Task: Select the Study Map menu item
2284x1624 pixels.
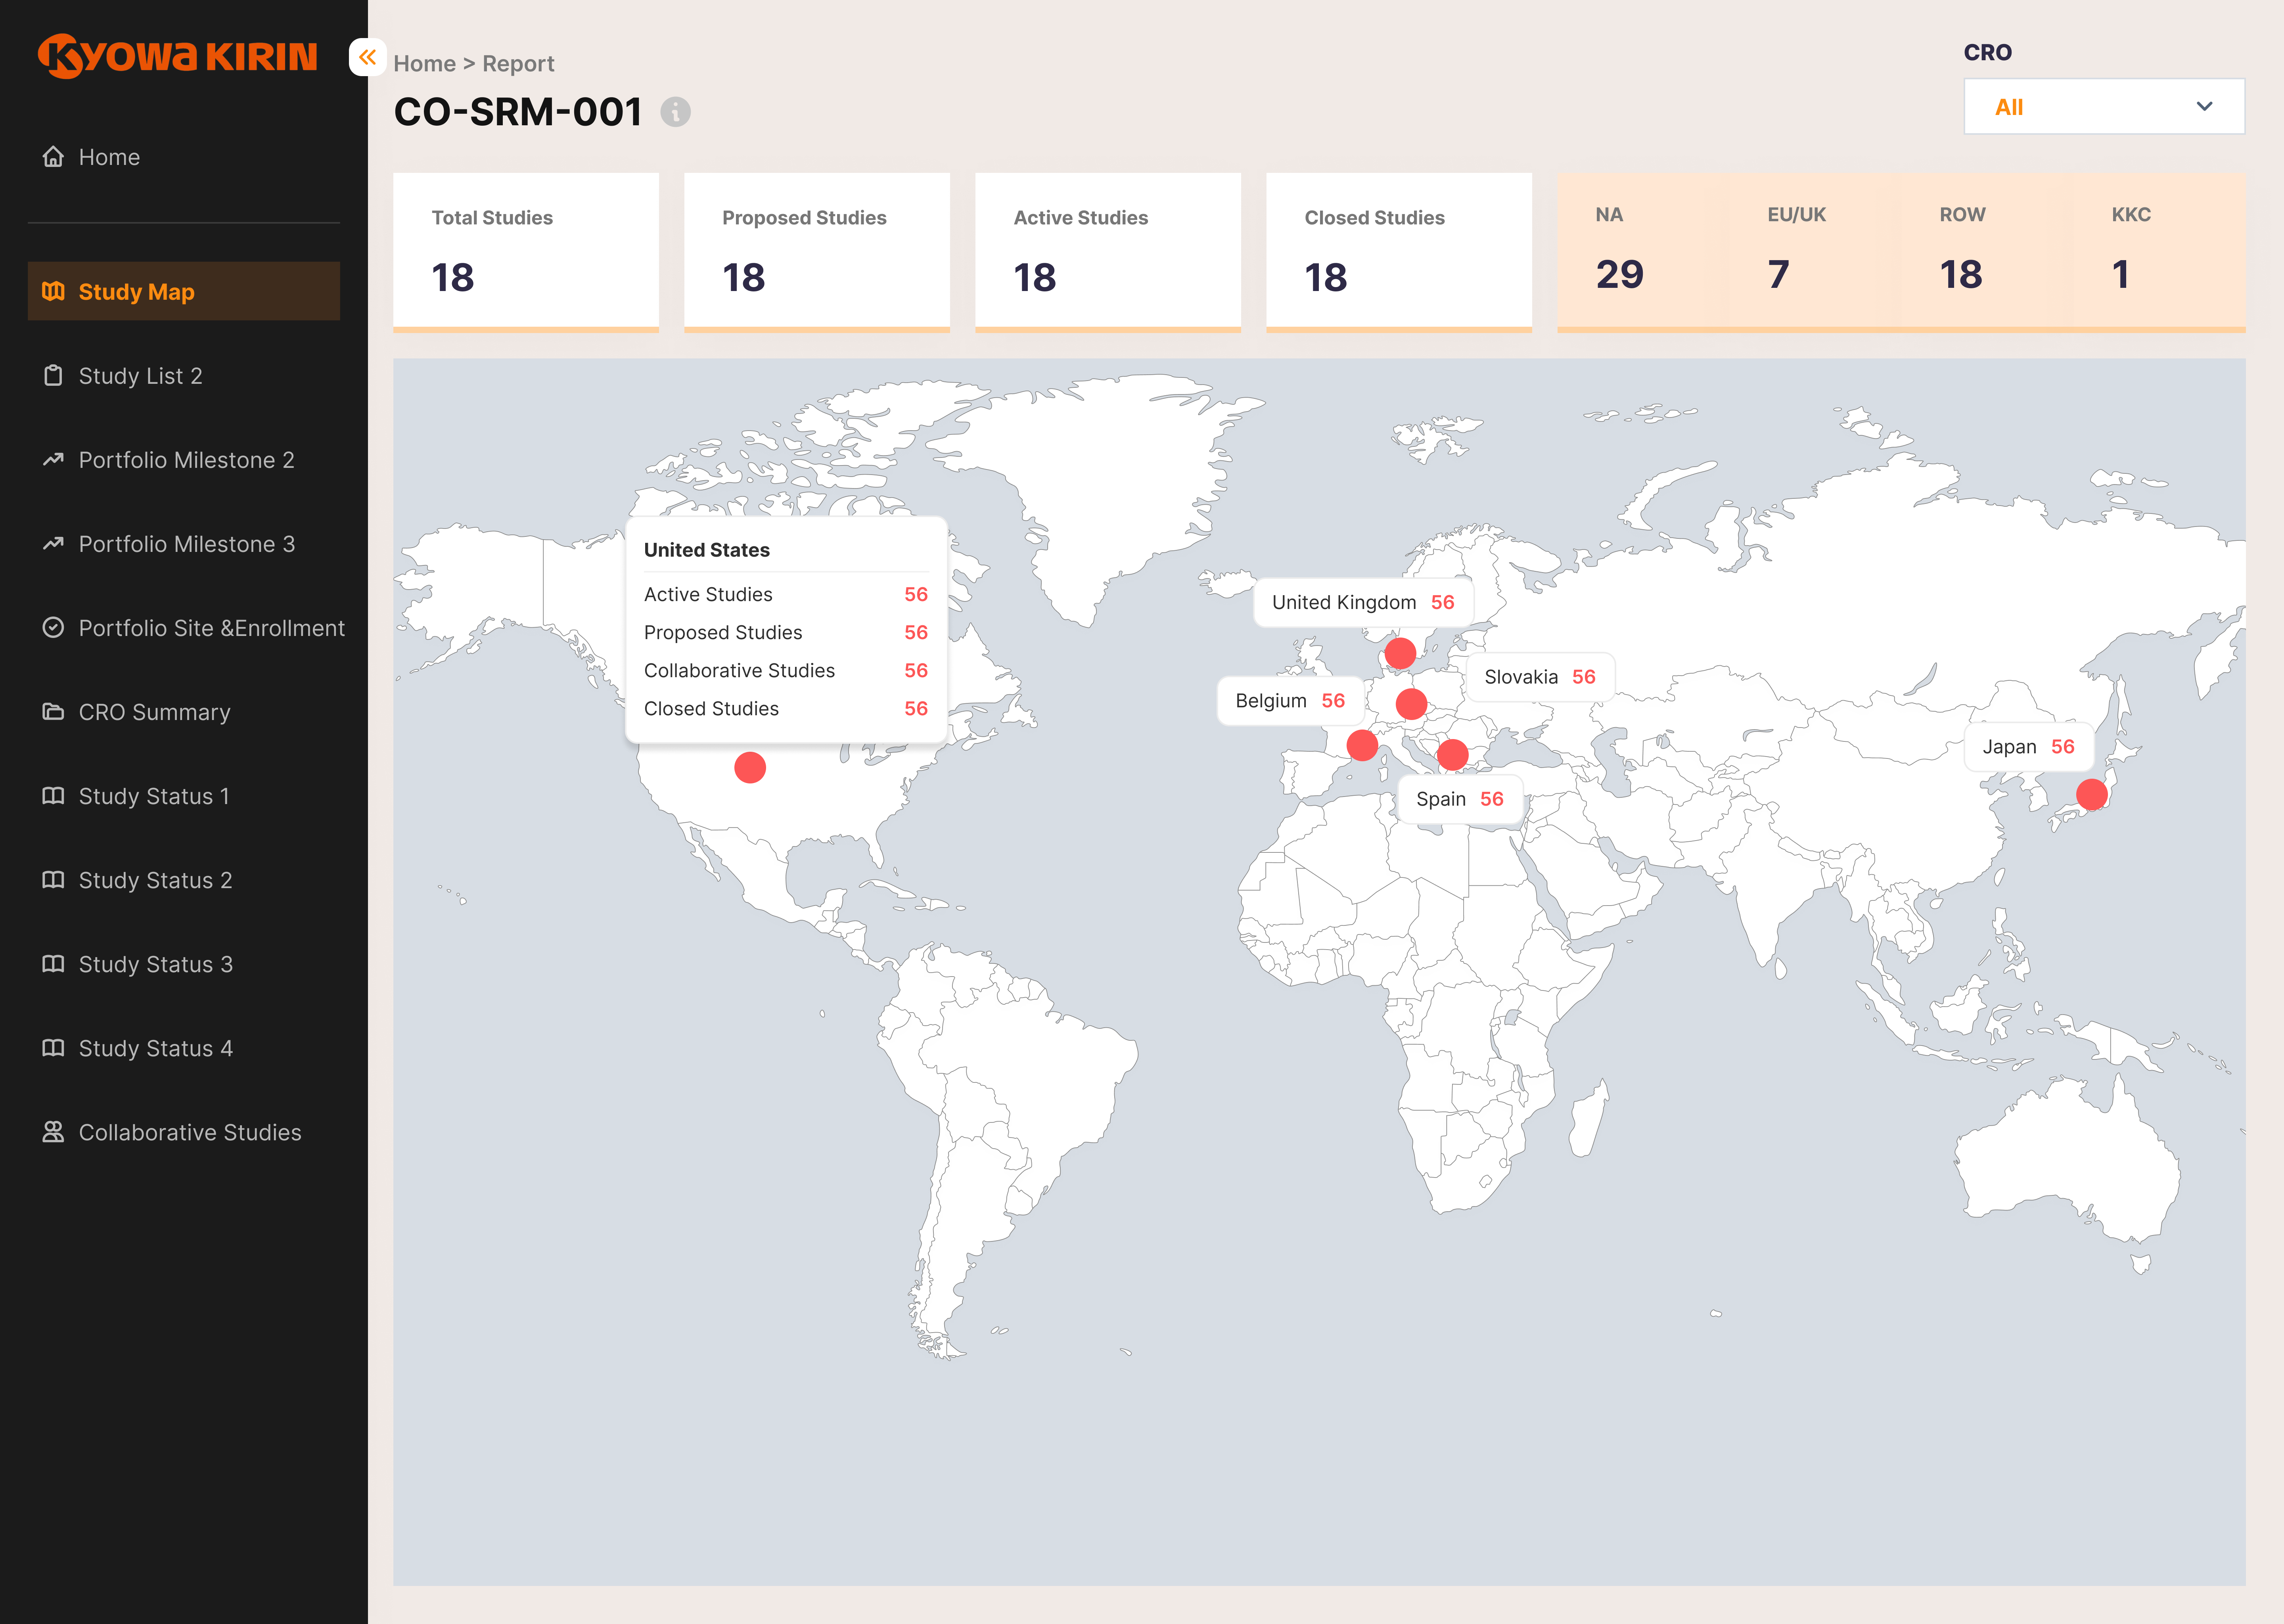Action: click(184, 291)
